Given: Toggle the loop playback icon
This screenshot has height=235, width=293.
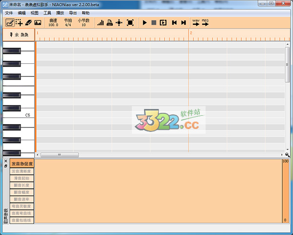Looking at the screenshot, I should tap(163, 23).
